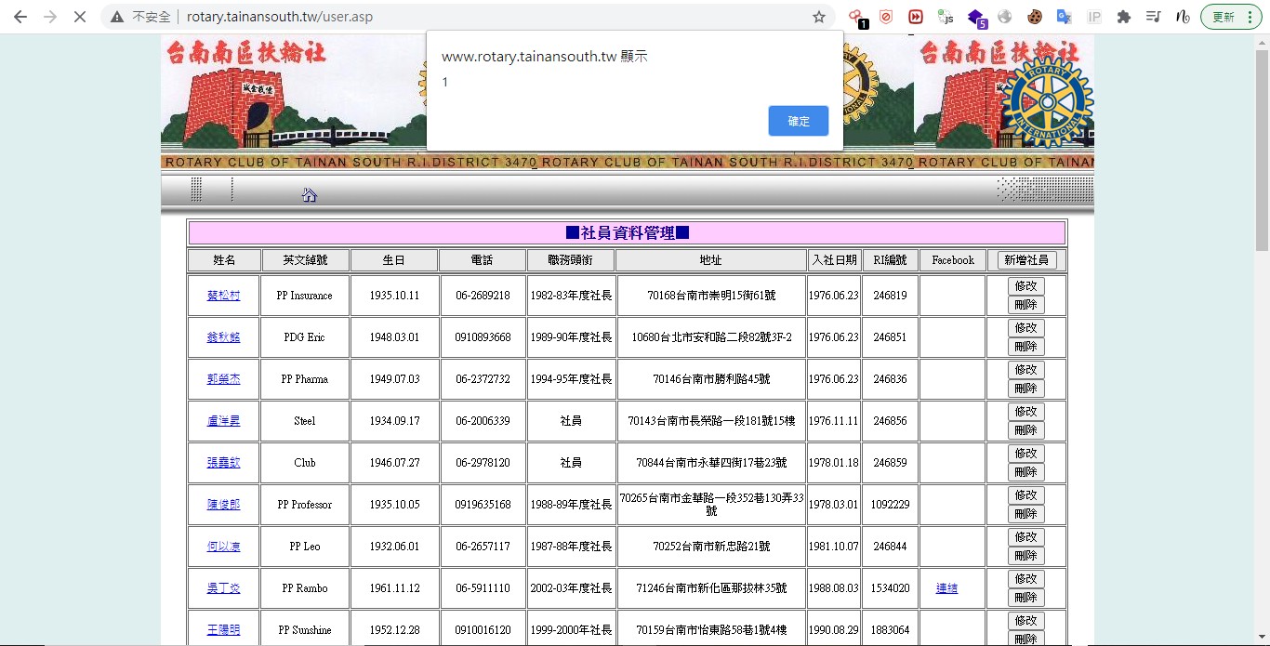
Task: Click 修改 in the PP Insurance row
Action: click(x=1026, y=286)
